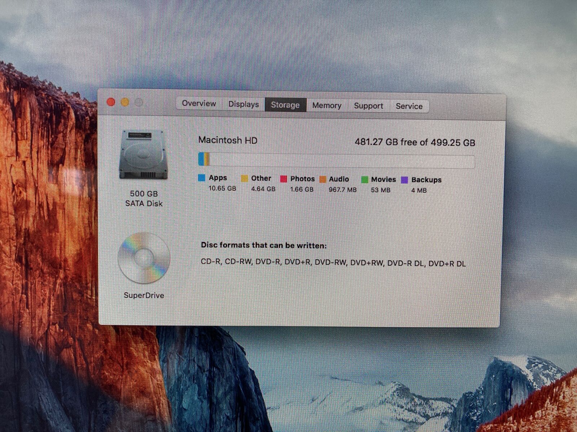Click the purple Backups legend swatch
This screenshot has height=432, width=577.
405,180
